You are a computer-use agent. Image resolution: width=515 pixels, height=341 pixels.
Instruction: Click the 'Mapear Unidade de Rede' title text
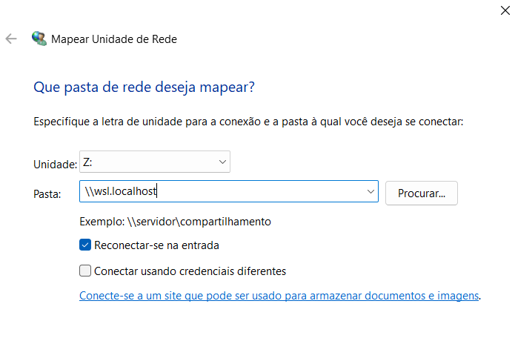tap(114, 39)
